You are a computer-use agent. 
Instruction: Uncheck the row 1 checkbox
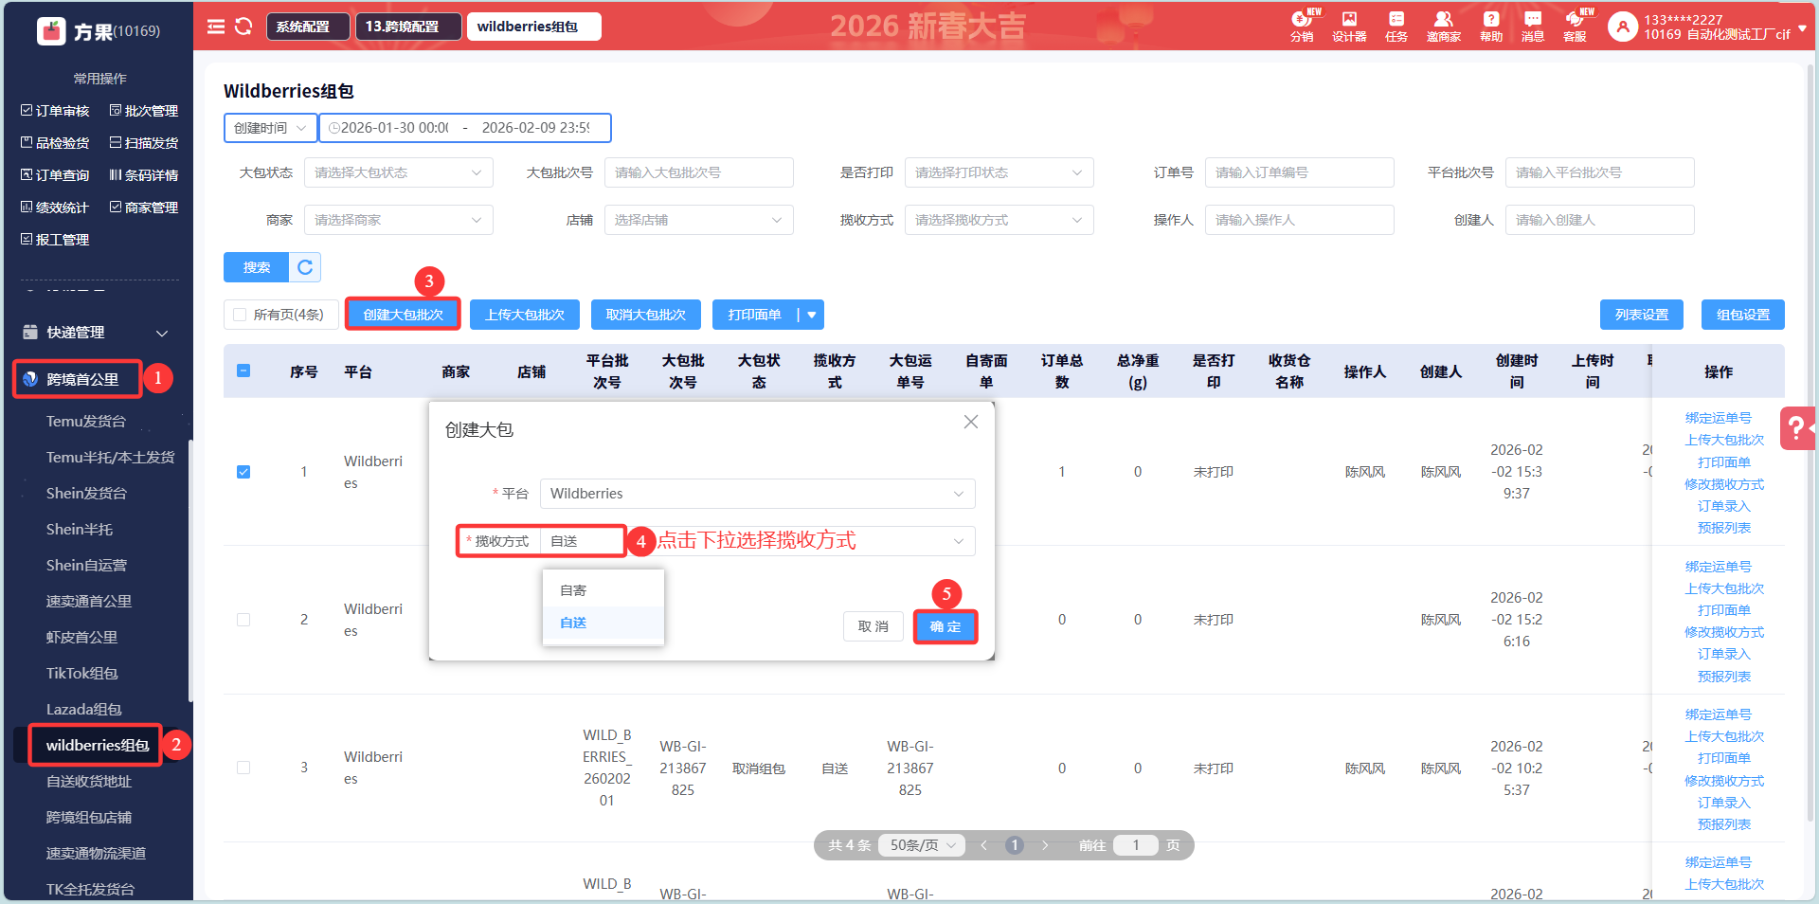[x=243, y=472]
